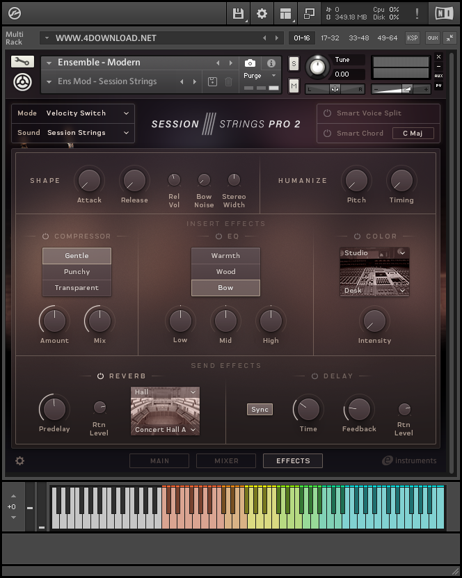Enable Smart Chord
The image size is (462, 578).
point(327,133)
